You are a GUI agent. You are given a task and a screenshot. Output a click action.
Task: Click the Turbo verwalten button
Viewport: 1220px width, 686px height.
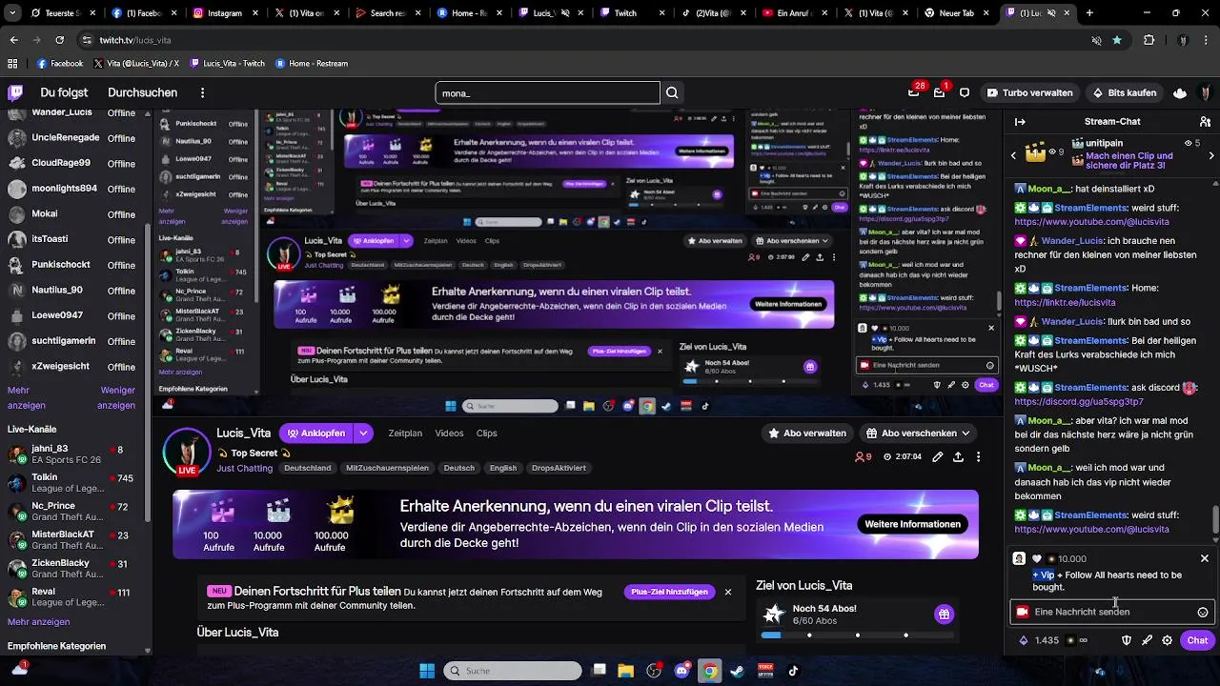click(1030, 92)
